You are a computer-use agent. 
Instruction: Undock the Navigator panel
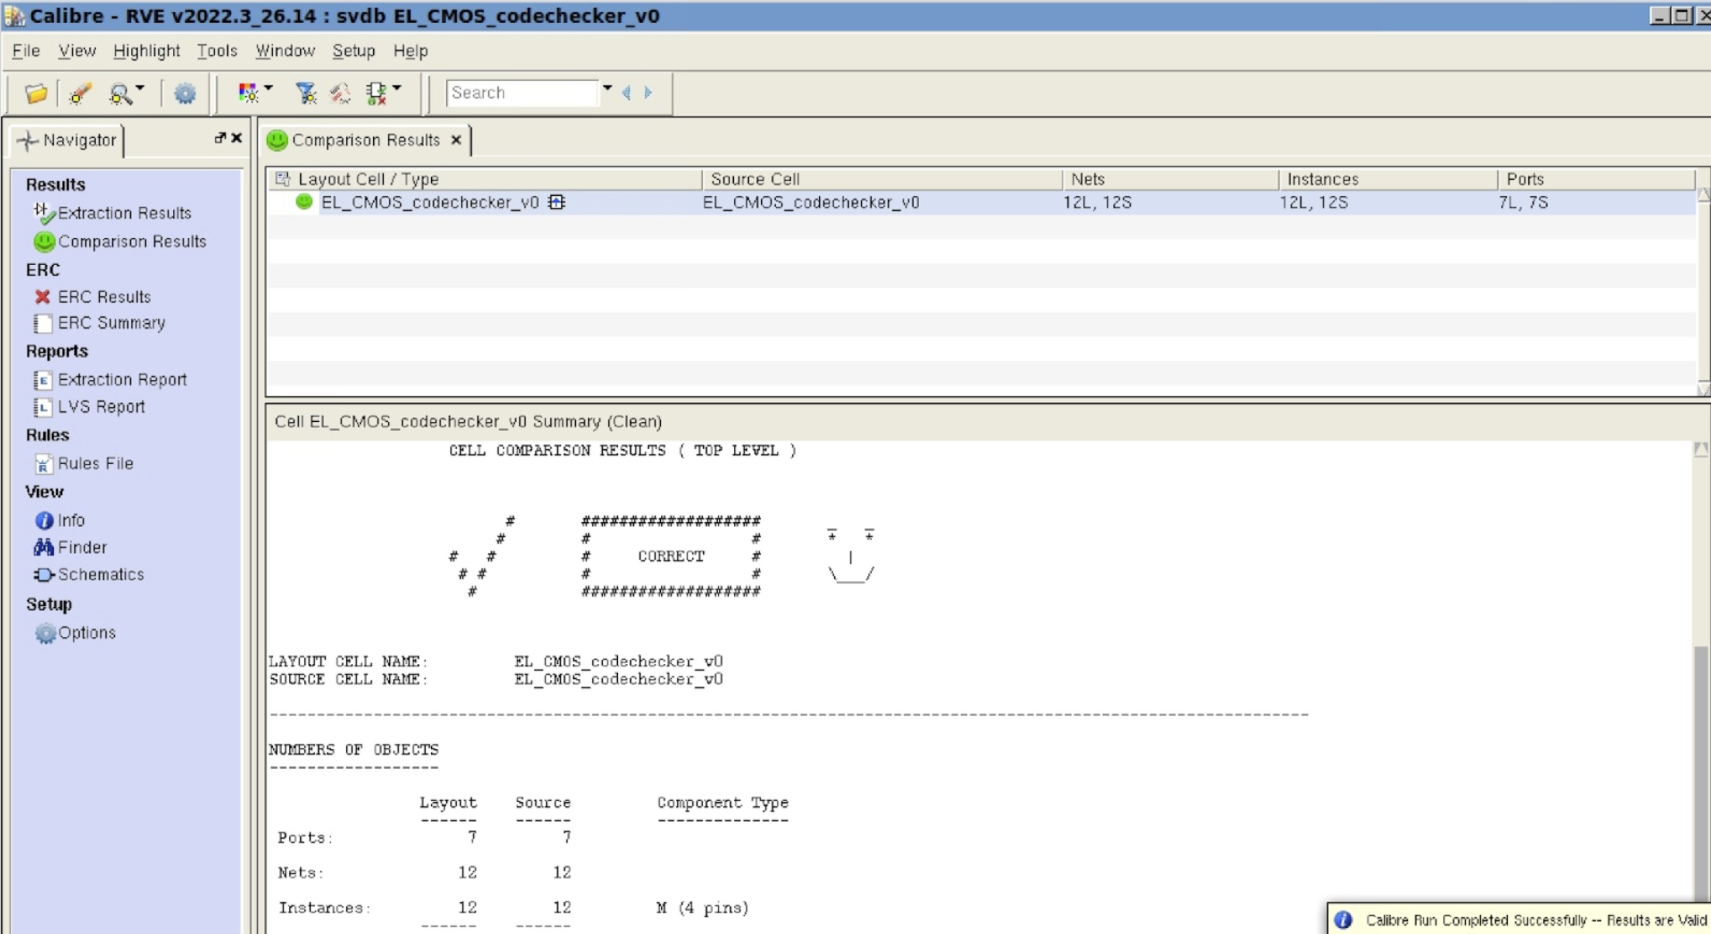pos(220,137)
